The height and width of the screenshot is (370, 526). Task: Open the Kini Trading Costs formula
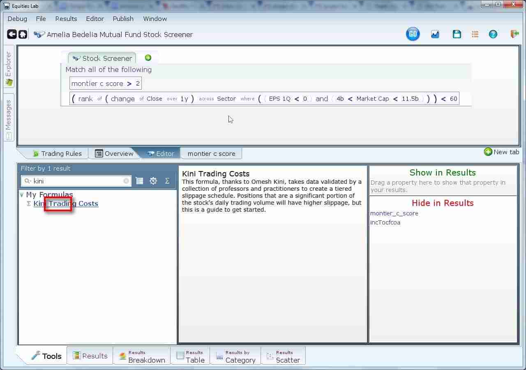[x=66, y=203]
